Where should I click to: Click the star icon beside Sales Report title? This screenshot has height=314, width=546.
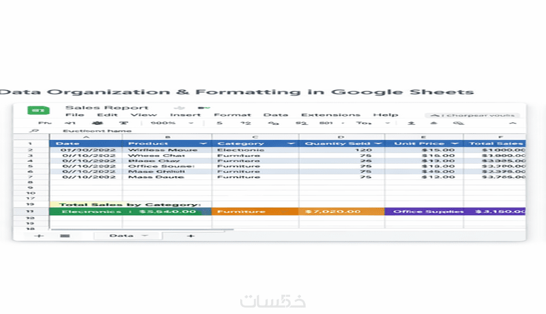point(179,108)
